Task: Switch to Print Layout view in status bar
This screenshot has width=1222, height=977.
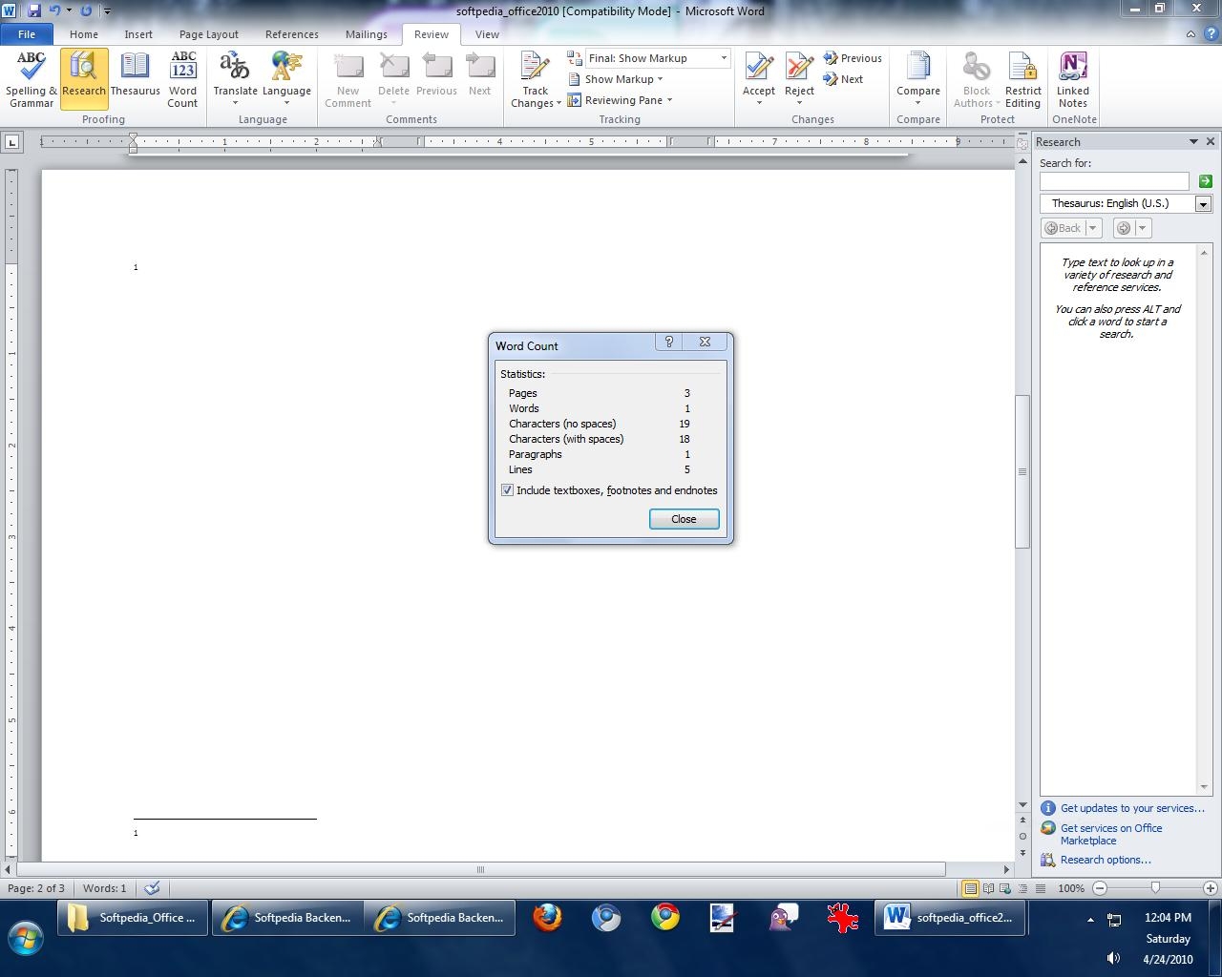Action: [970, 888]
